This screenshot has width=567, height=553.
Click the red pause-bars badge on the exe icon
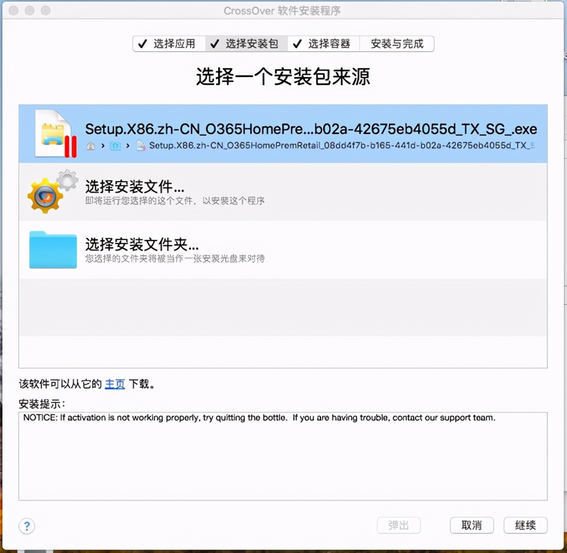pyautogui.click(x=70, y=144)
